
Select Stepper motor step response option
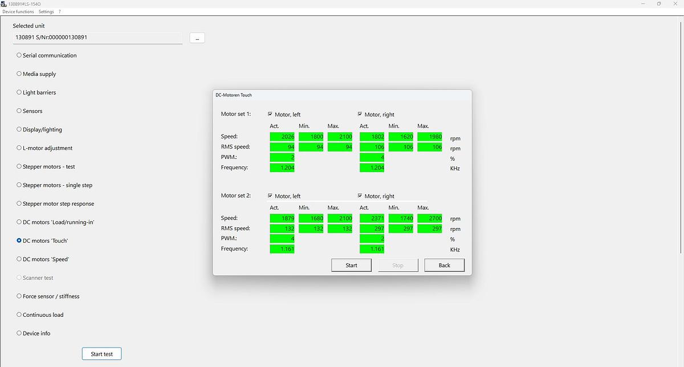click(x=19, y=203)
